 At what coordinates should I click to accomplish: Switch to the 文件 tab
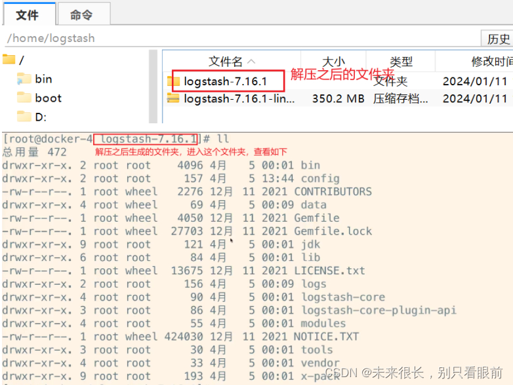pos(28,14)
